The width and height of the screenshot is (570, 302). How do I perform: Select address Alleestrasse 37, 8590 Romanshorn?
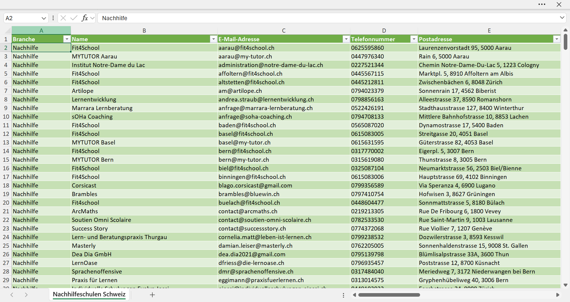point(489,99)
